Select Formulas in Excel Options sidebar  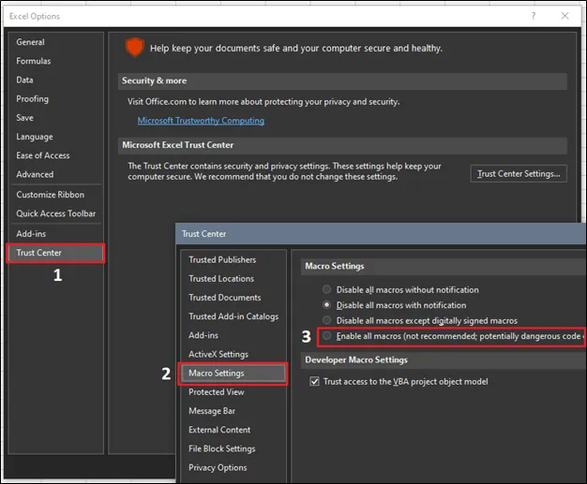click(x=34, y=61)
